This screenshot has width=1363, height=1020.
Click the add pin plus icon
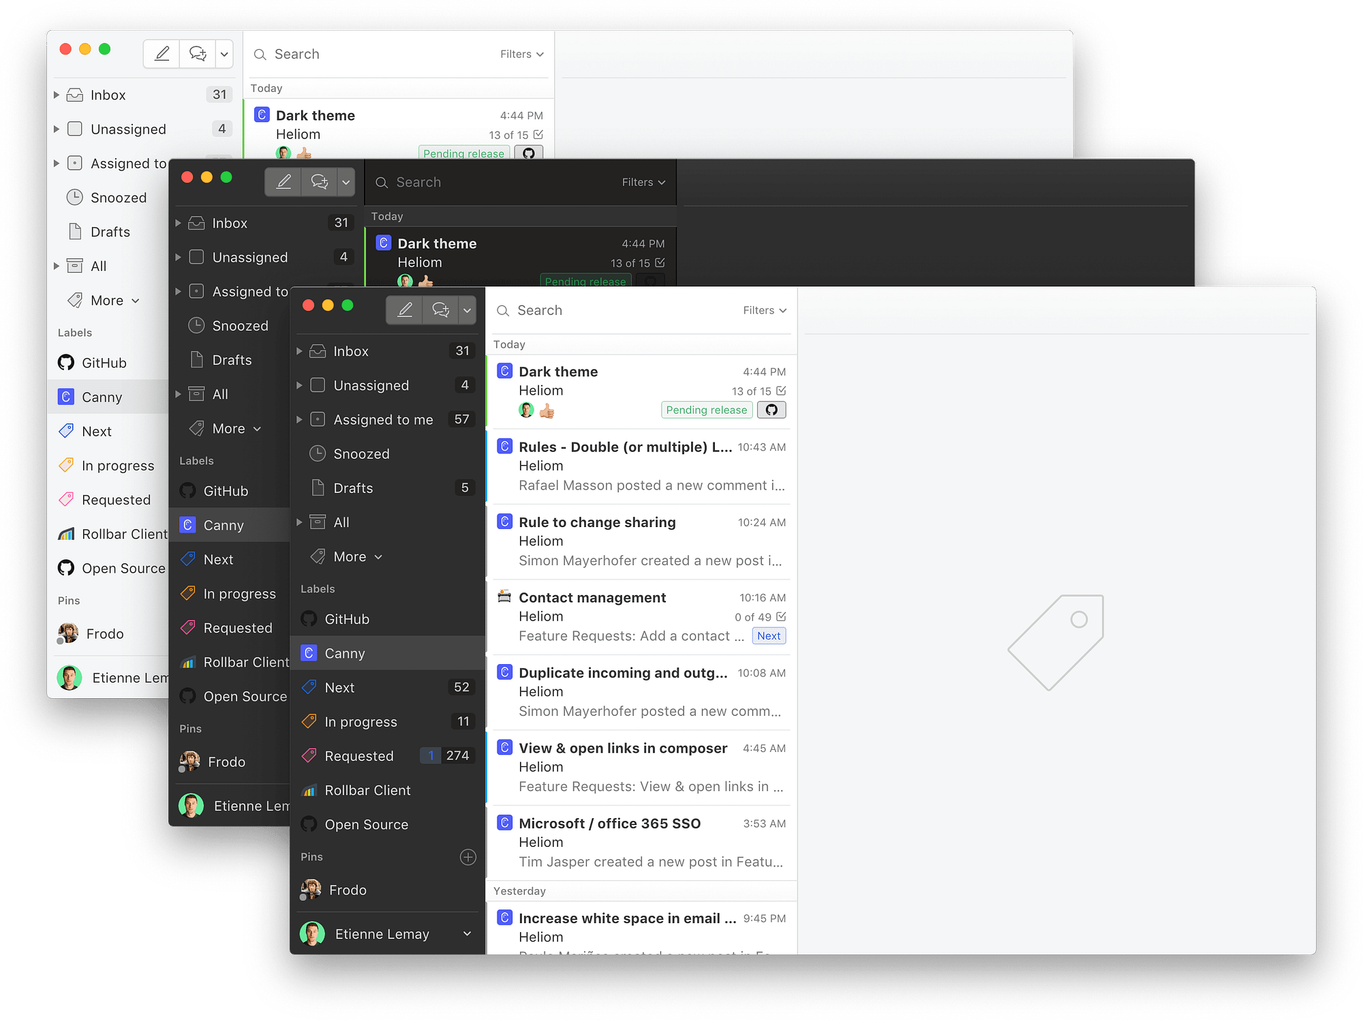coord(468,857)
